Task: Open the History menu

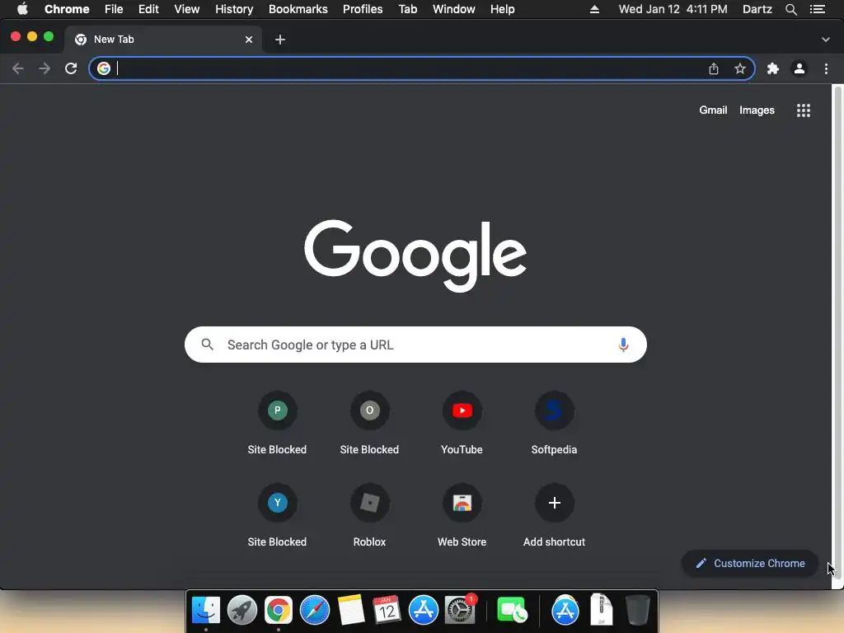Action: [x=234, y=9]
